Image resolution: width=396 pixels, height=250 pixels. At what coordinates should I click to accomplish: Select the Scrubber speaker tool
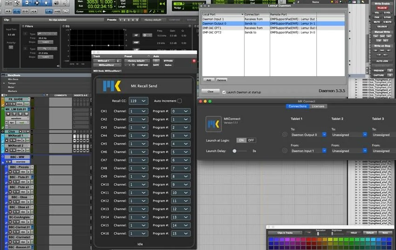[56, 3]
